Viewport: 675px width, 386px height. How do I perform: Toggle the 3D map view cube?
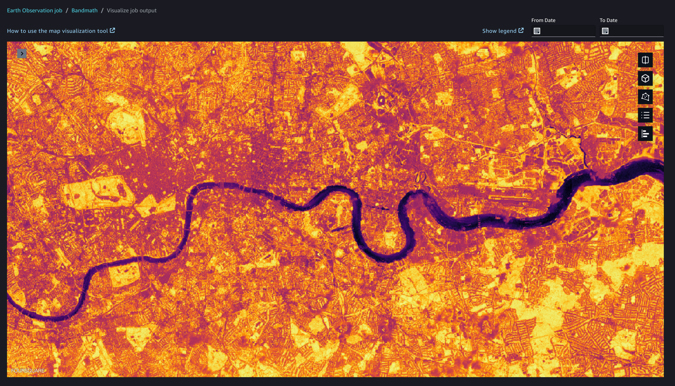coord(645,78)
